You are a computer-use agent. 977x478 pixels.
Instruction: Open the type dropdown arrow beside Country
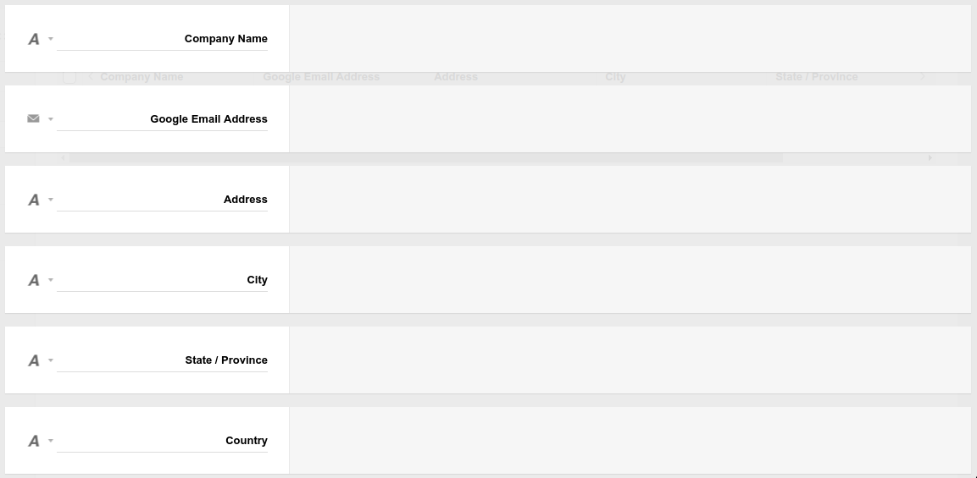pyautogui.click(x=51, y=441)
